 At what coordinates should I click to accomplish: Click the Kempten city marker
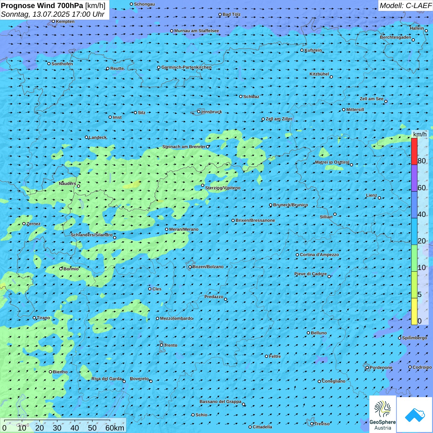click(53, 21)
